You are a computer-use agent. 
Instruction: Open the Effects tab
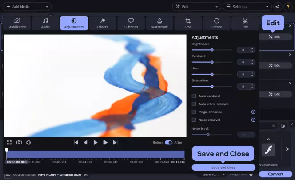[103, 23]
